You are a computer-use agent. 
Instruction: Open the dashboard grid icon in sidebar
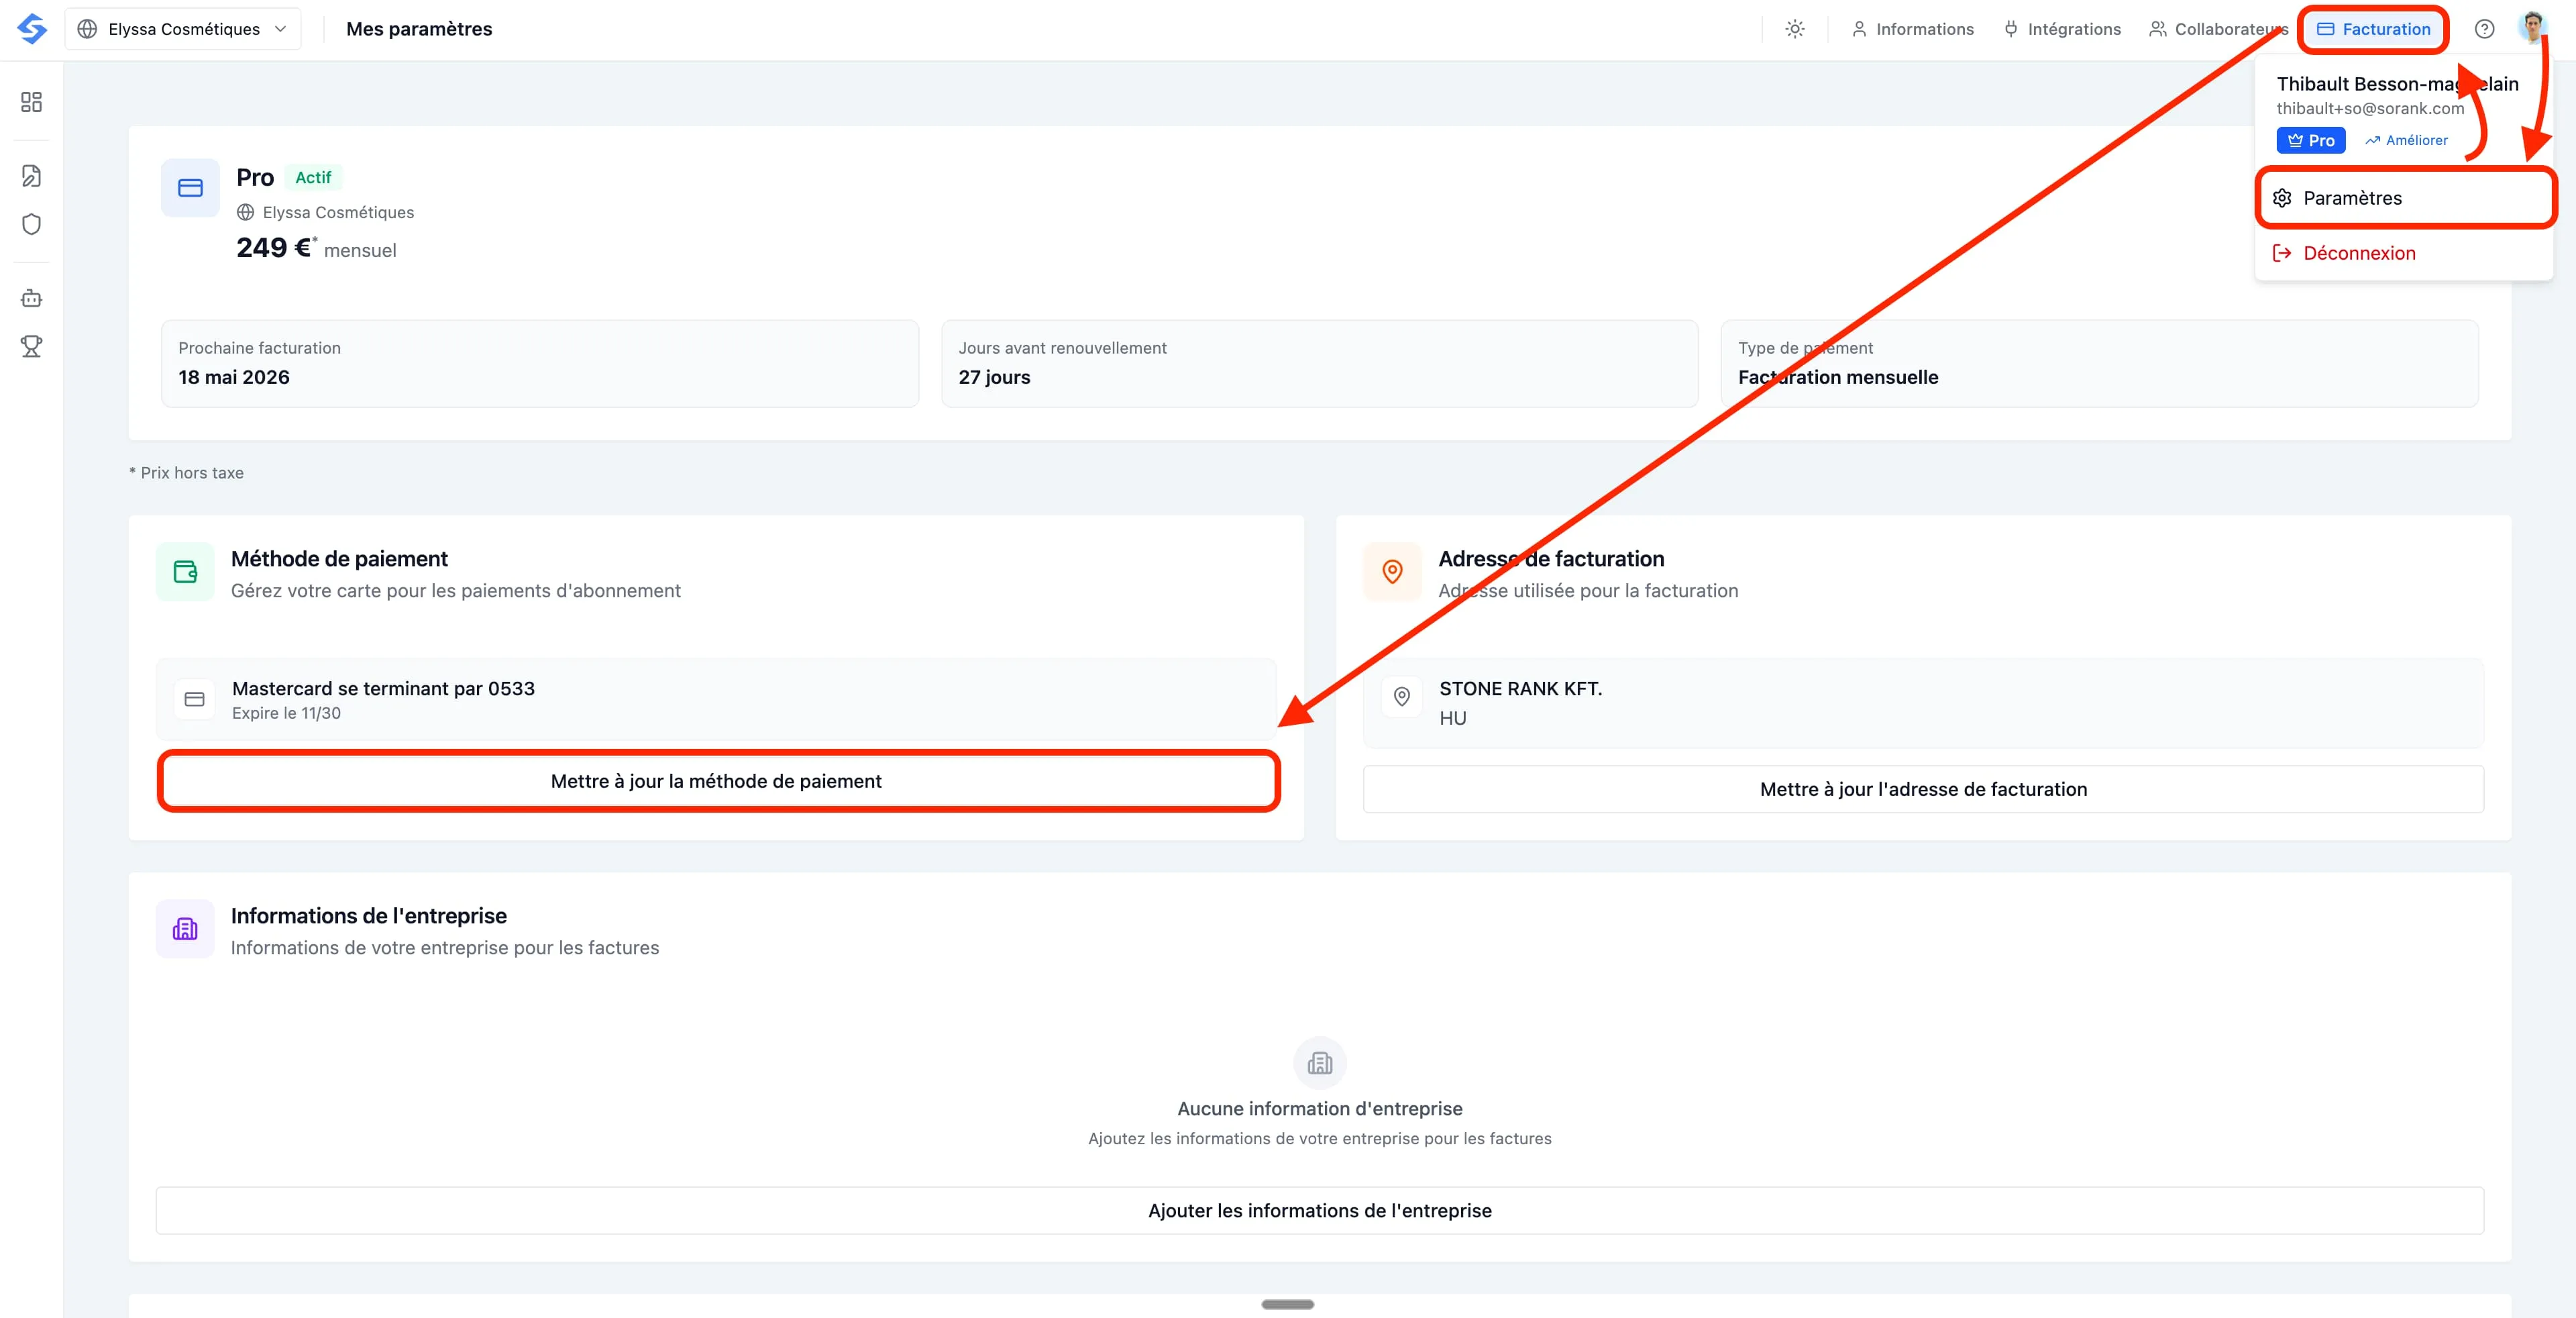coord(31,102)
